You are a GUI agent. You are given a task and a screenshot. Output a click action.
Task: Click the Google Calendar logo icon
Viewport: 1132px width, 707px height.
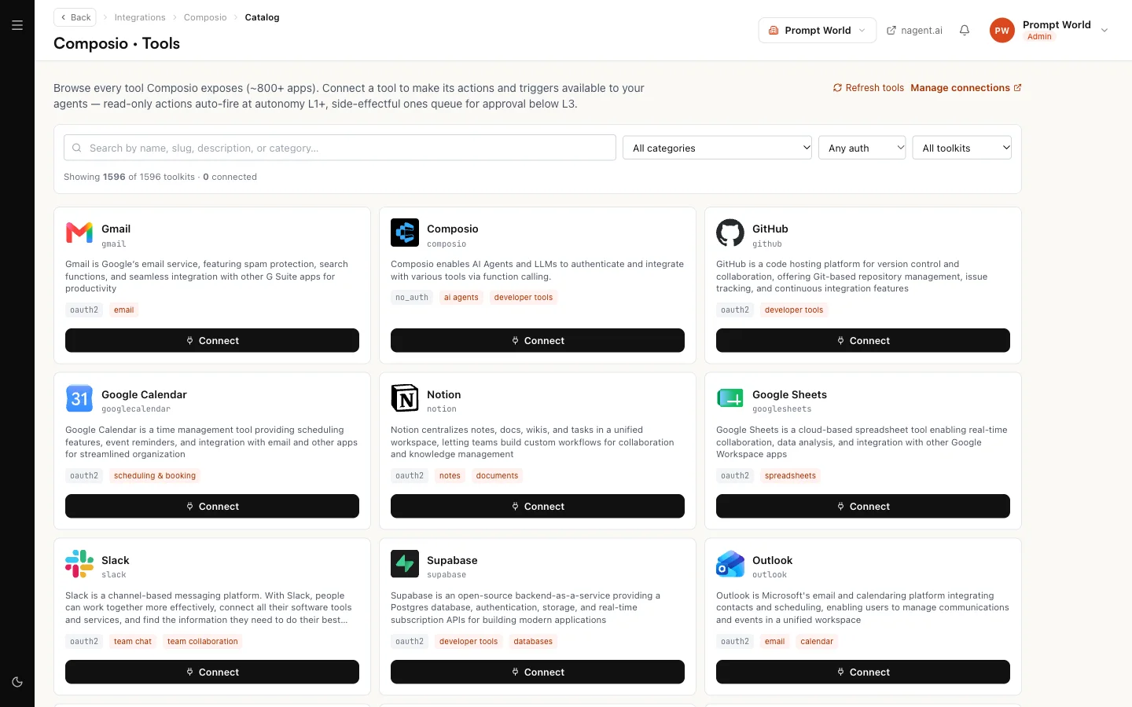coord(79,398)
